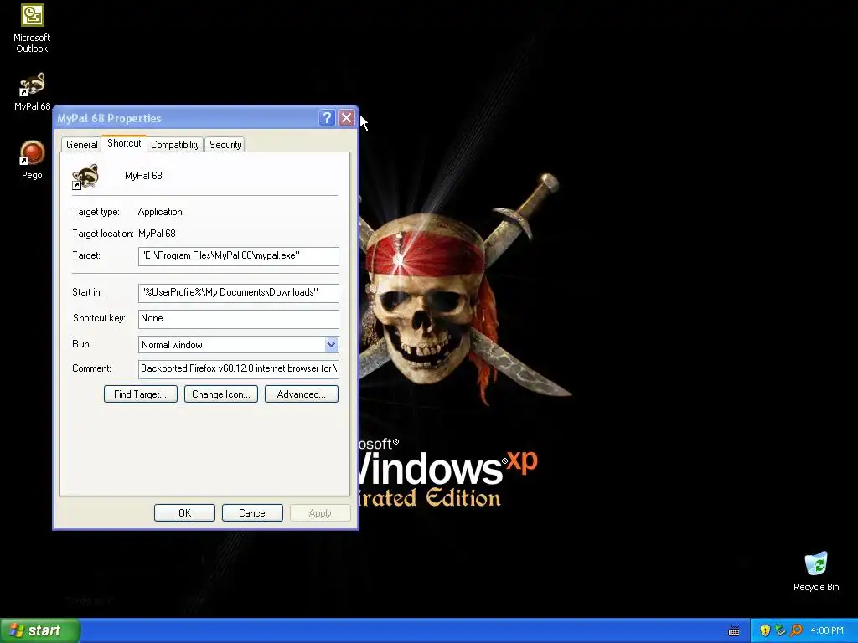
Task: Open the Security Center shield tray icon
Action: (765, 630)
